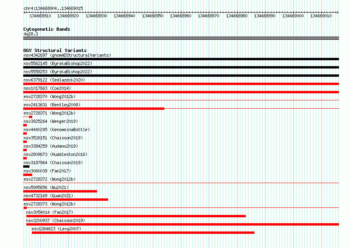350x248 pixels.
Task: Open nsv5995656 (Wu2021) label
Action: [x=46, y=187]
